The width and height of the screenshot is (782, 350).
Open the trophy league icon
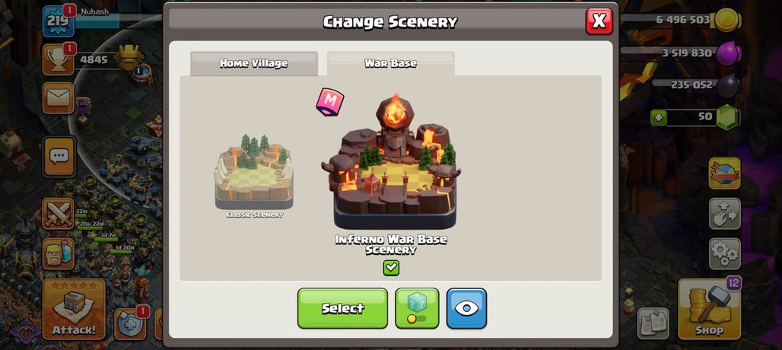coord(58,60)
